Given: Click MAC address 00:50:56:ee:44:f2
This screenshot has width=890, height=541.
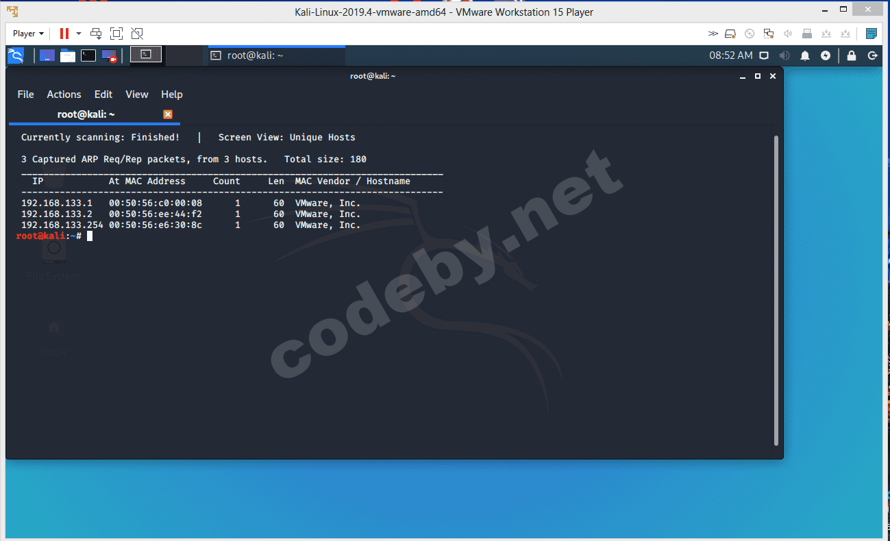Looking at the screenshot, I should click(156, 214).
